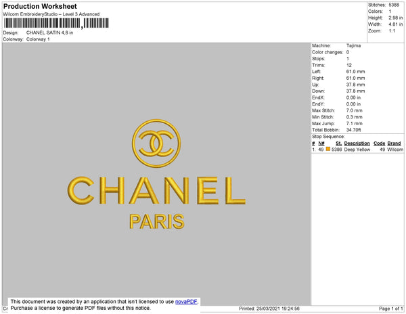This screenshot has width=406, height=314.
Task: Click the printed timestamp '25/03/2021 19:24:56'
Action: click(278, 309)
